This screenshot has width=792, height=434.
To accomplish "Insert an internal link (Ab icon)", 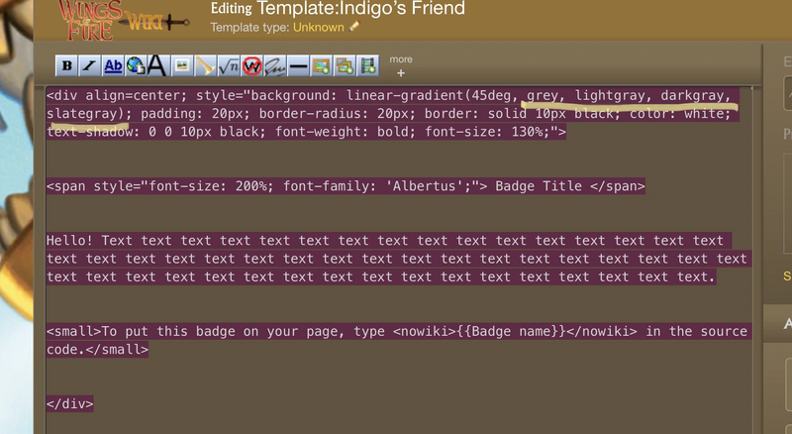I will point(113,66).
